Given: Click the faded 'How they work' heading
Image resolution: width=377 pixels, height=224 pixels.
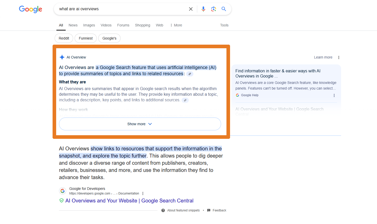Looking at the screenshot, I should point(74,110).
